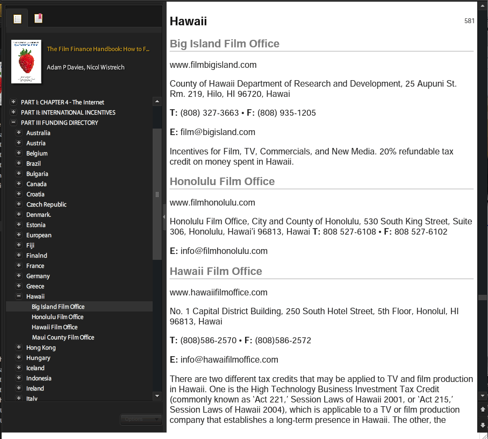Select Big Island Film Office in contents tree
This screenshot has height=439, width=488.
[58, 307]
